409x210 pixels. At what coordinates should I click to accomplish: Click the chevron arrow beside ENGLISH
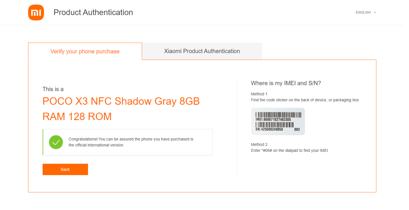coord(375,12)
